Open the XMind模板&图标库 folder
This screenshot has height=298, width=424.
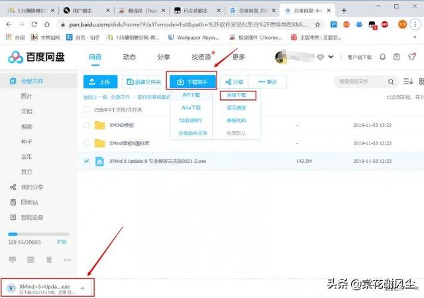[x=129, y=143]
